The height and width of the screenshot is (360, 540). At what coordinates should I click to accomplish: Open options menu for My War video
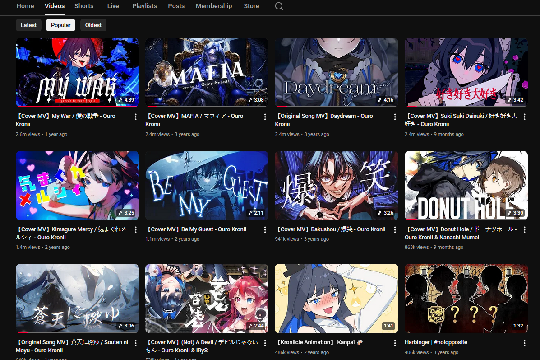pyautogui.click(x=136, y=117)
